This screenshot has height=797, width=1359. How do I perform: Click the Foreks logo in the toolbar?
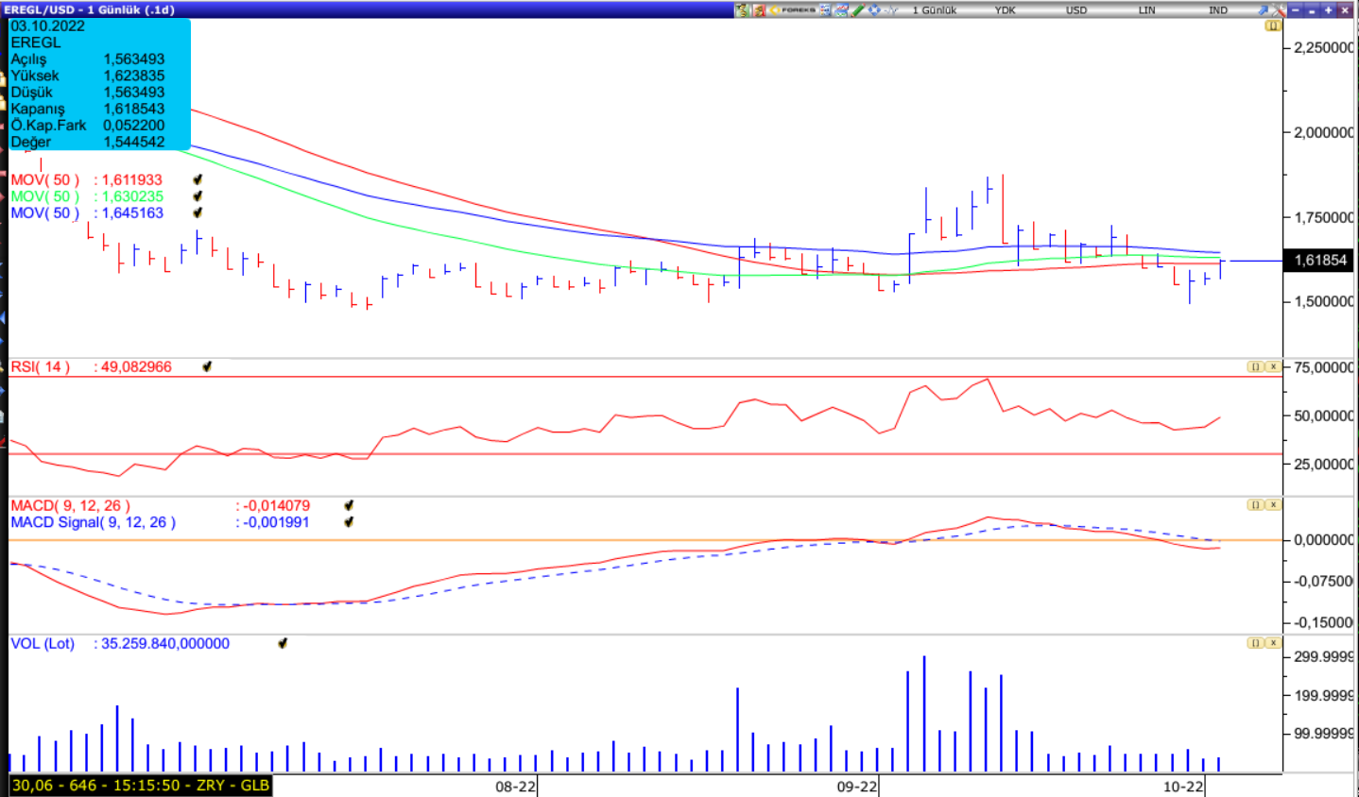click(x=792, y=9)
